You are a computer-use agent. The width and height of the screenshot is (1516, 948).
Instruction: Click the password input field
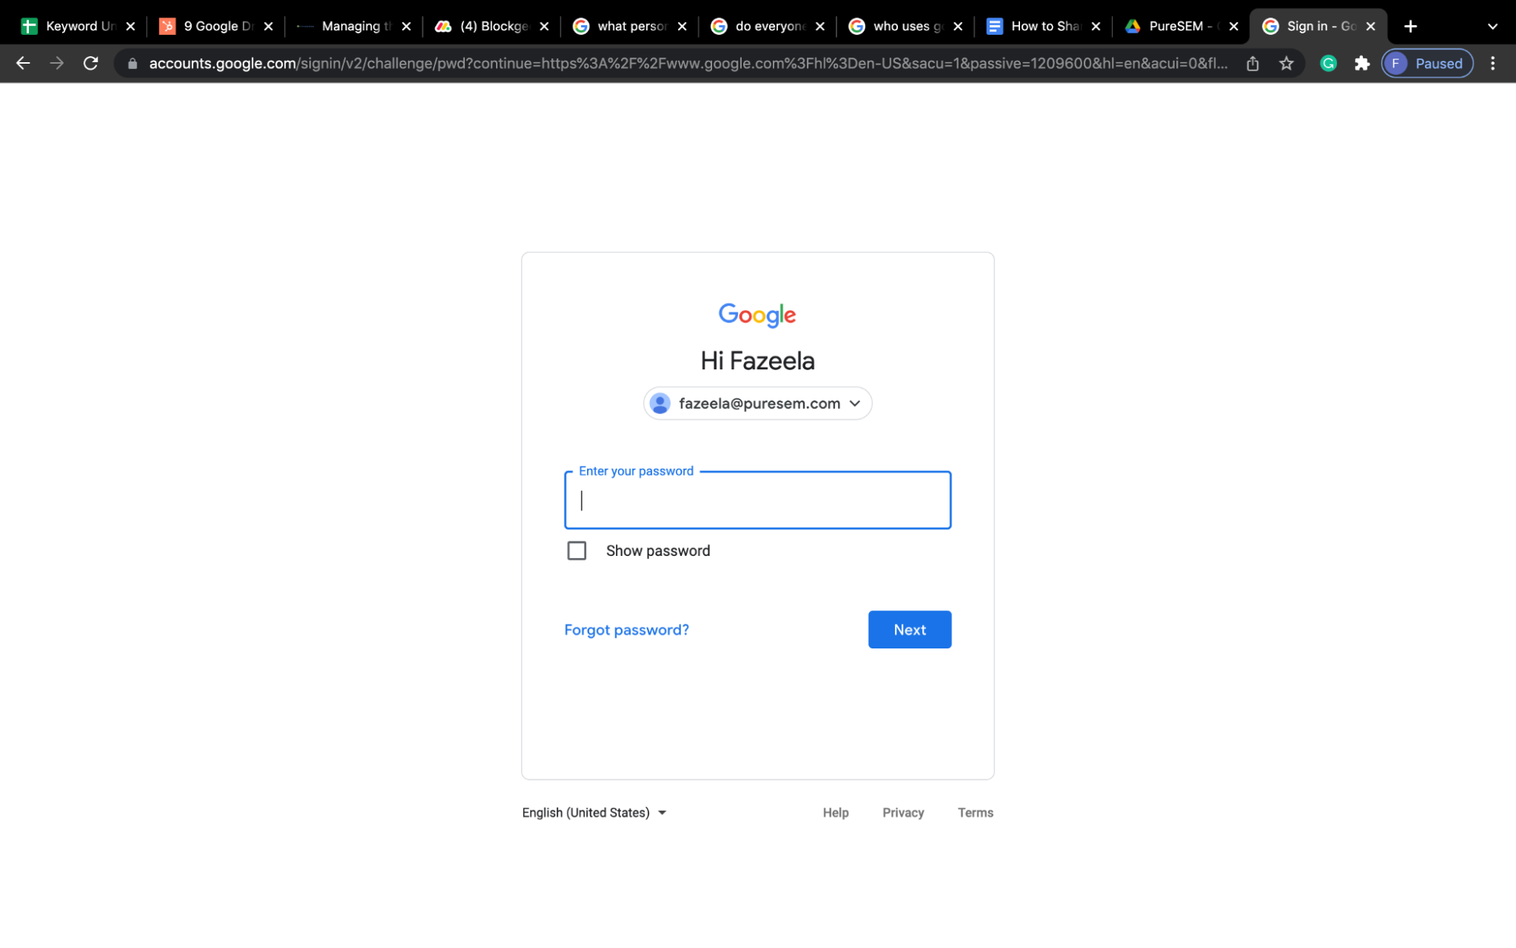pyautogui.click(x=758, y=501)
